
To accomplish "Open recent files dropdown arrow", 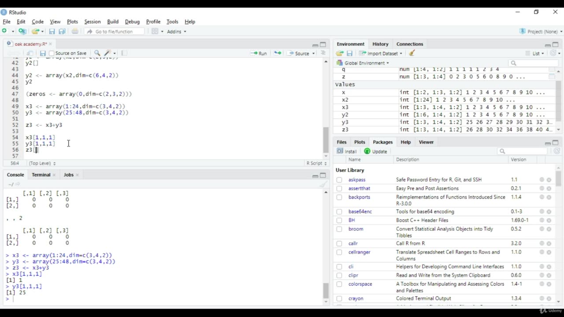I will point(42,31).
